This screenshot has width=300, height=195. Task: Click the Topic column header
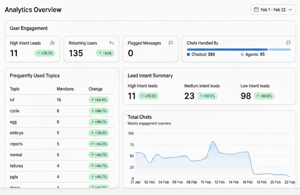pos(15,89)
